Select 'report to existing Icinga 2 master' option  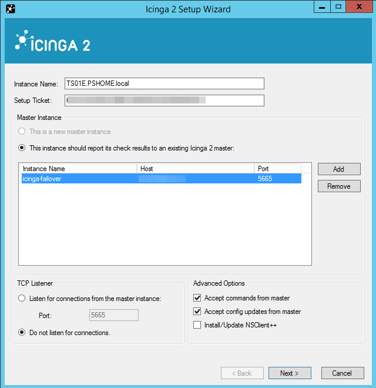[22, 148]
